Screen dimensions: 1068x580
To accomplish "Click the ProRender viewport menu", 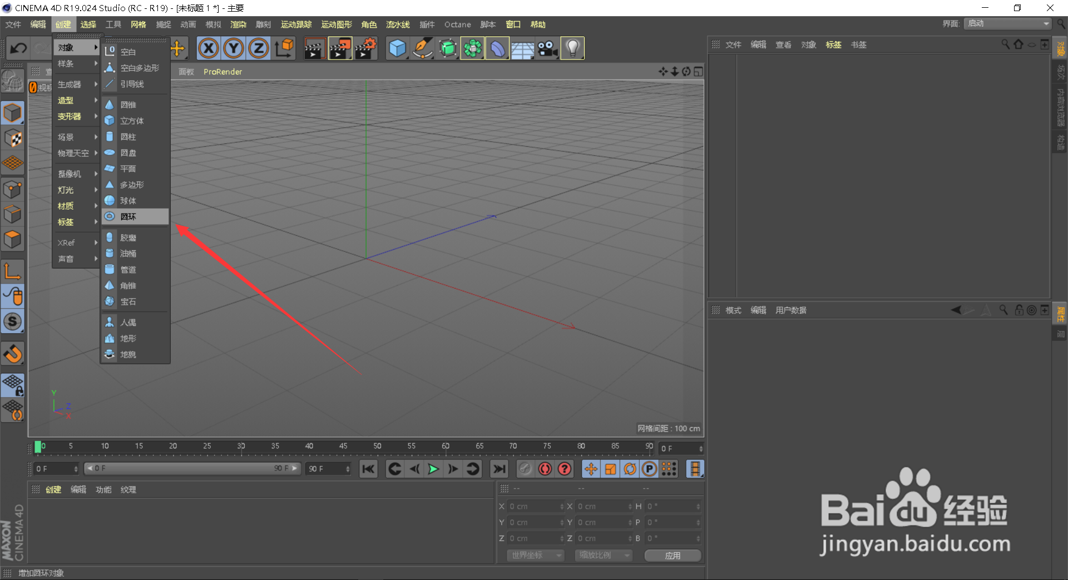I will tap(222, 72).
